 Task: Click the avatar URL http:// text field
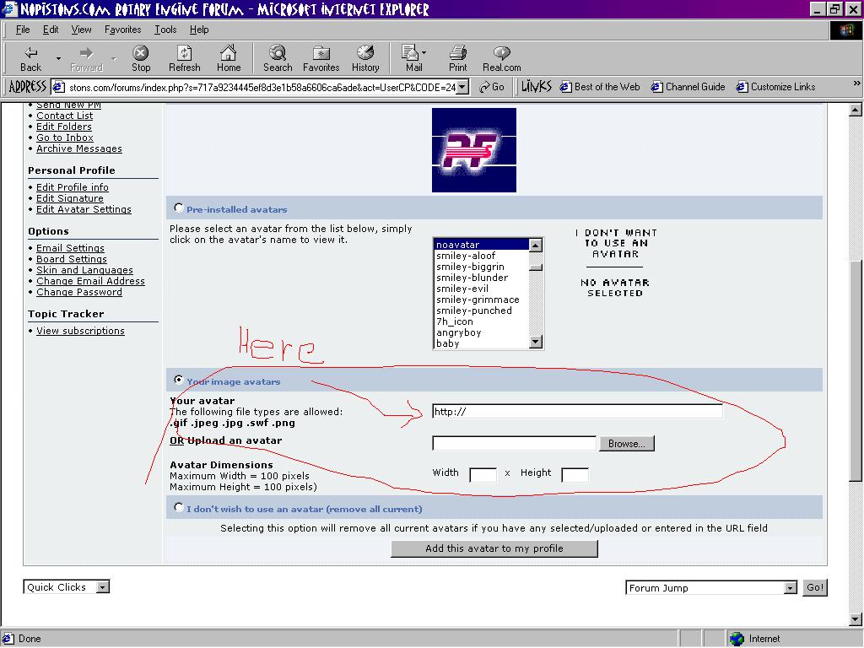pos(577,412)
